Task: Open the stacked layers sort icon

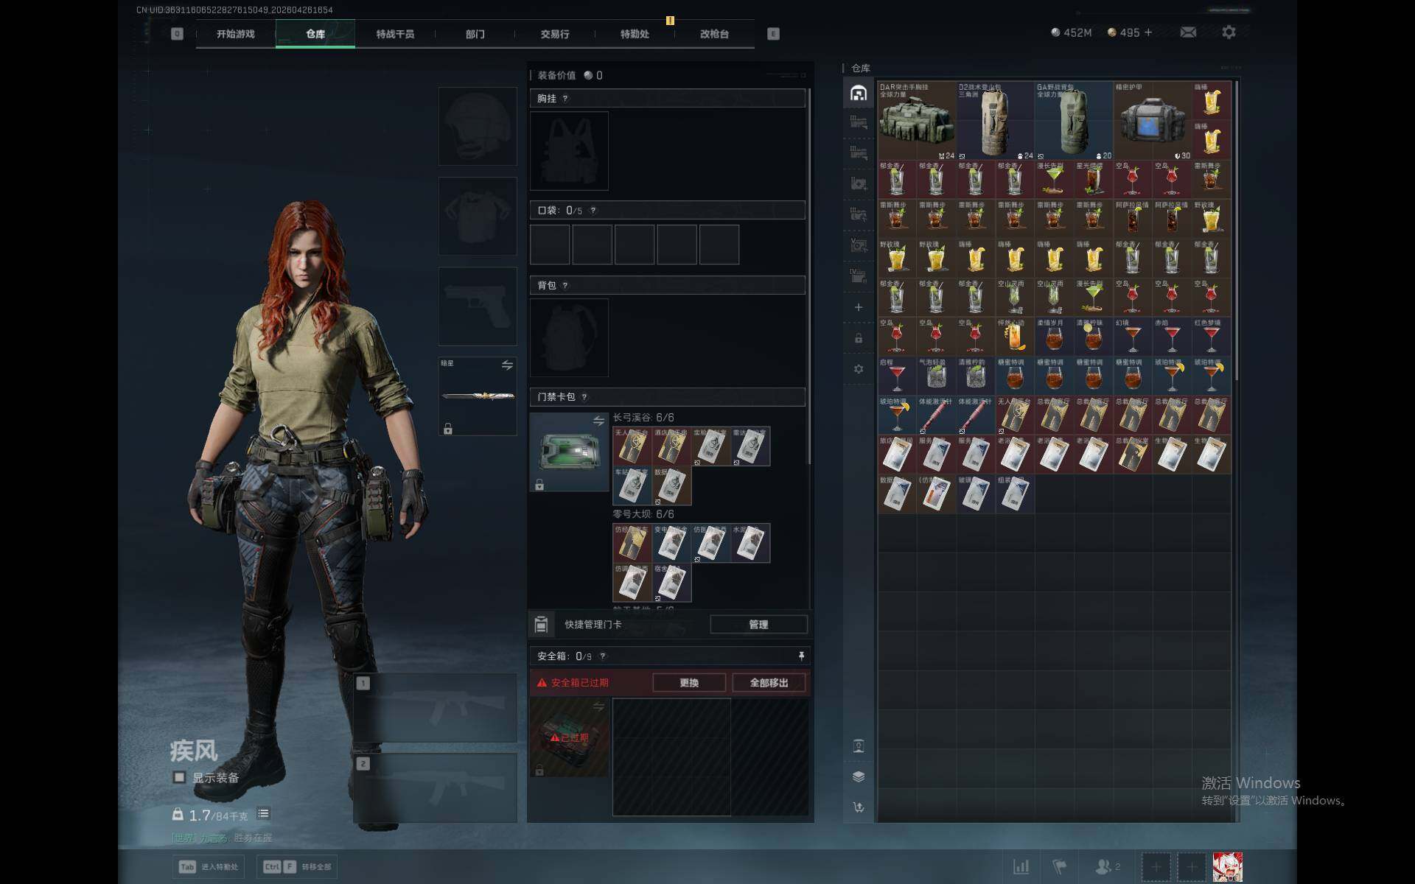Action: [859, 776]
